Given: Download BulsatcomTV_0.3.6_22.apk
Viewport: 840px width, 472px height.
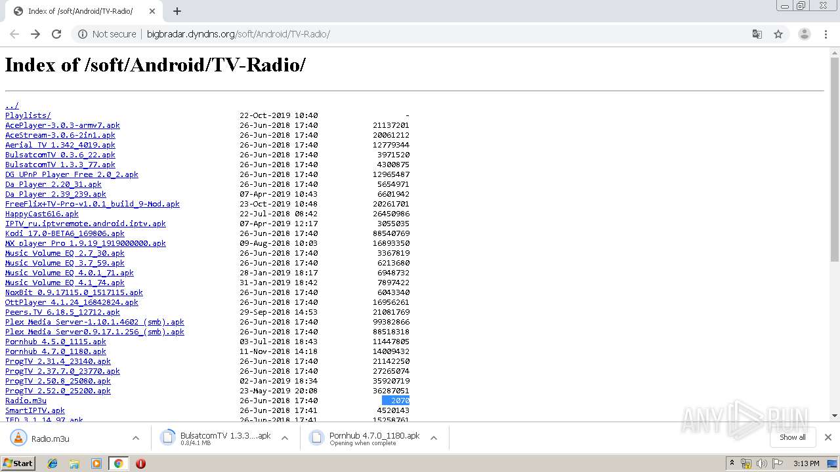Looking at the screenshot, I should 60,155.
